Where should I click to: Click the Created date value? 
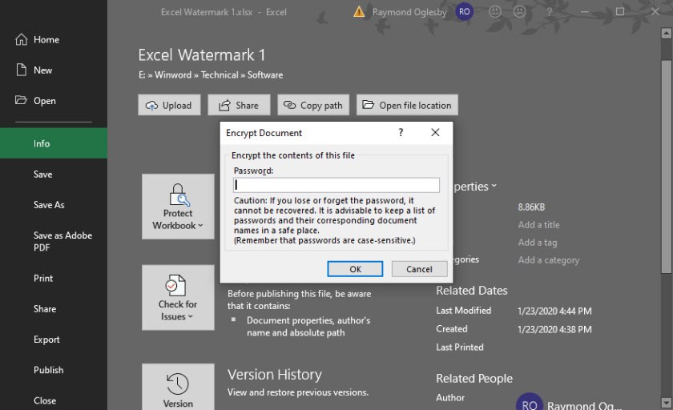(x=554, y=329)
